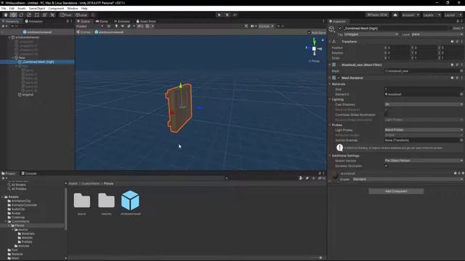Select the combined Transform tool
This screenshot has height=261, width=465.
click(x=44, y=14)
